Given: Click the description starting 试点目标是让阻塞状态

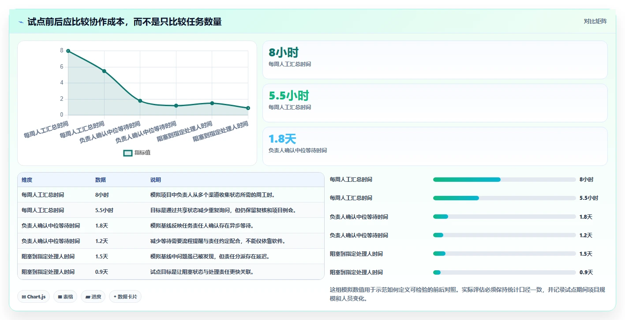Looking at the screenshot, I should (x=202, y=272).
